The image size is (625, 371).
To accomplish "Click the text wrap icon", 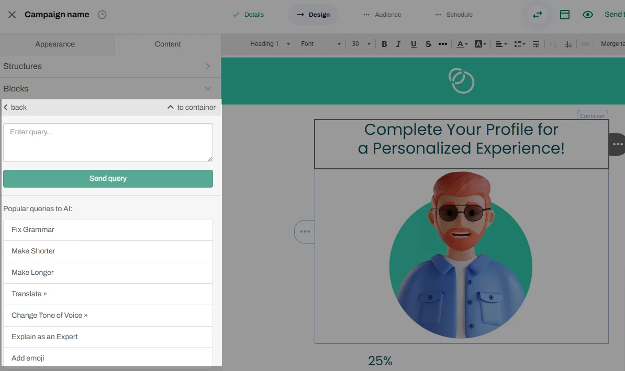I will coord(535,44).
